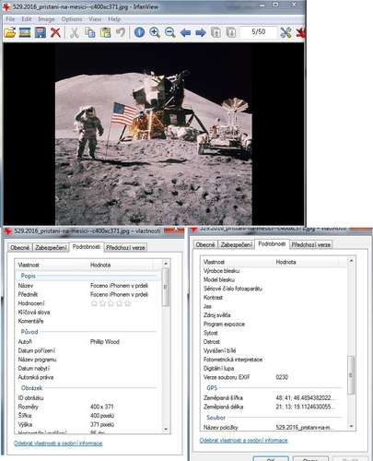Go to next image arrow
The width and height of the screenshot is (373, 461).
pyautogui.click(x=201, y=32)
